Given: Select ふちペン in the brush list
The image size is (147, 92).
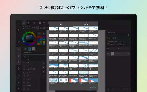Looking at the screenshot, I should tap(32, 79).
